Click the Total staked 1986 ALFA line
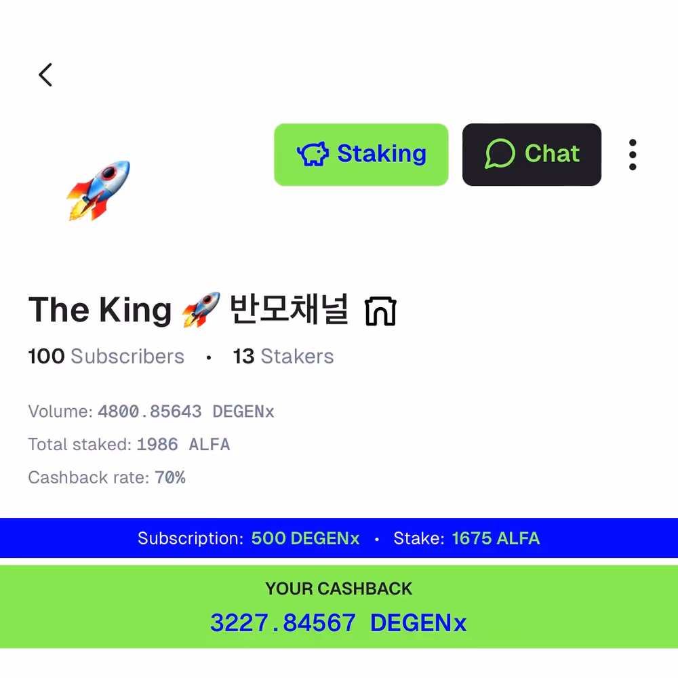This screenshot has height=678, width=678. click(129, 445)
